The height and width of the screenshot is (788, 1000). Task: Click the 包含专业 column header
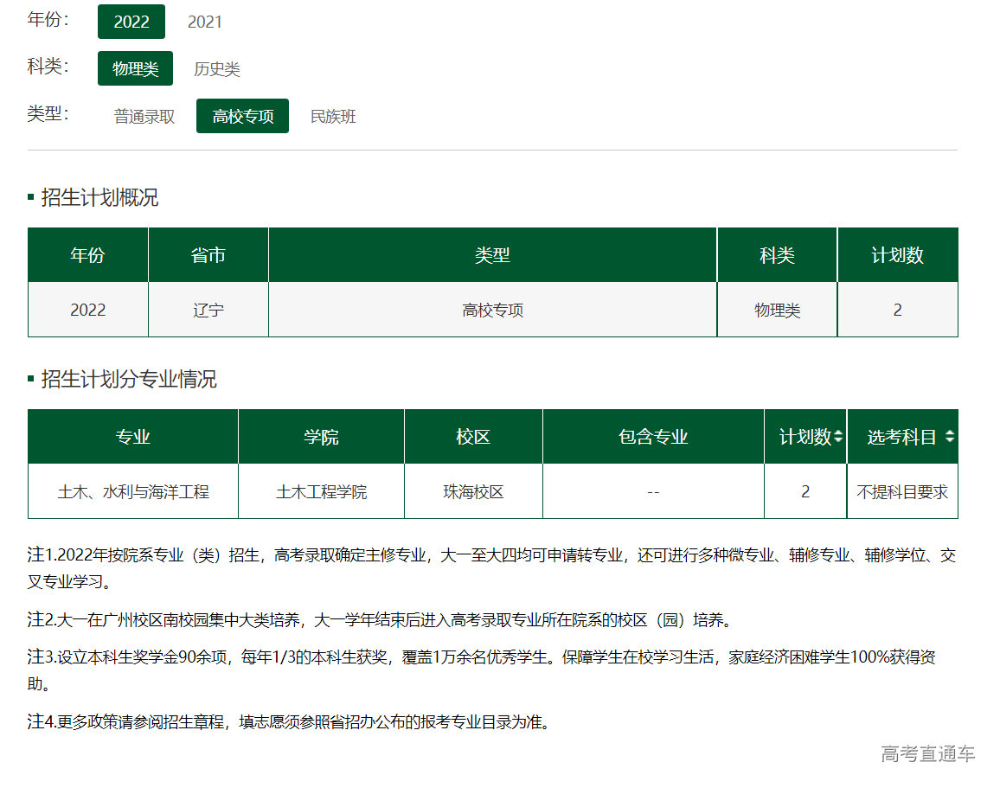653,438
